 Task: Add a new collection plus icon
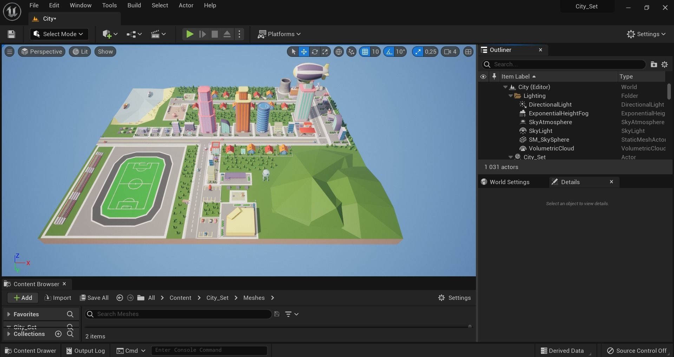(x=58, y=334)
